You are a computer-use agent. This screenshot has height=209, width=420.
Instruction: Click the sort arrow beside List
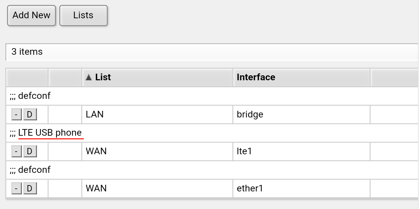click(x=89, y=78)
